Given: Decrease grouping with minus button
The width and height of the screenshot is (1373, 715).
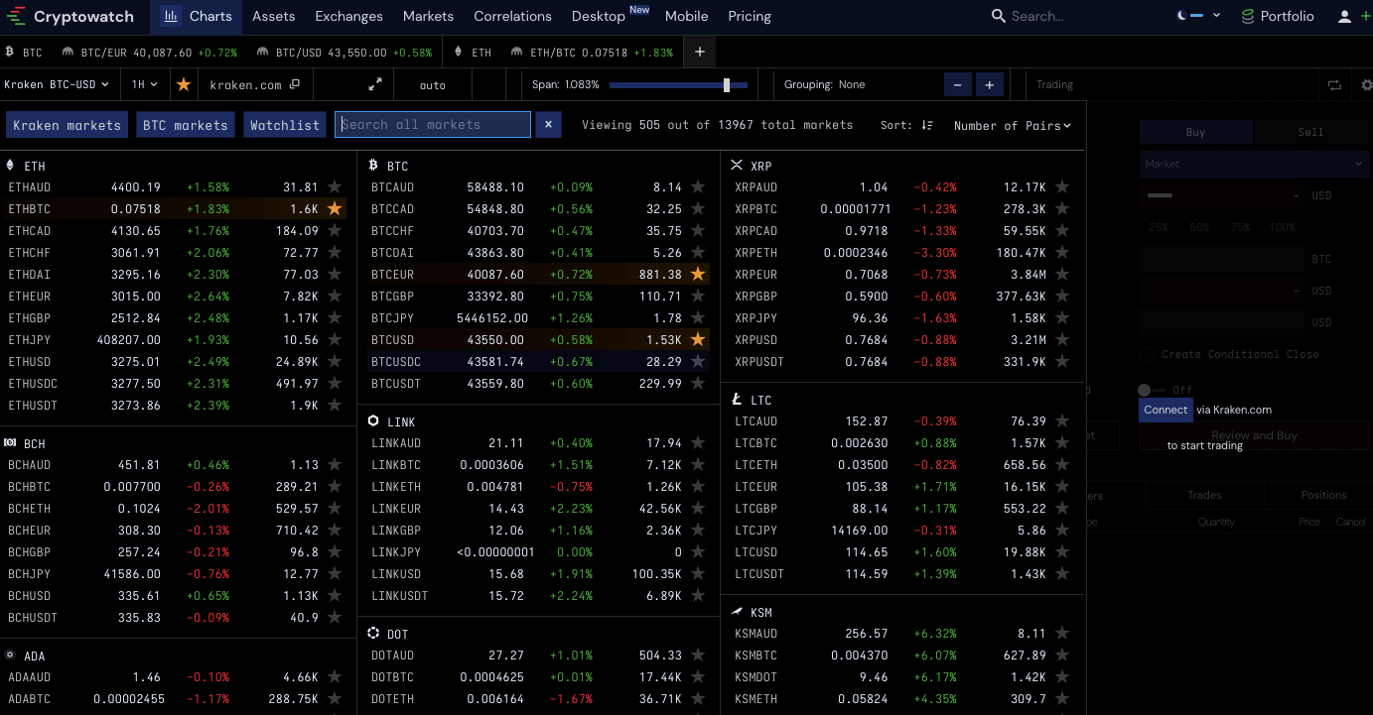Looking at the screenshot, I should 958,84.
